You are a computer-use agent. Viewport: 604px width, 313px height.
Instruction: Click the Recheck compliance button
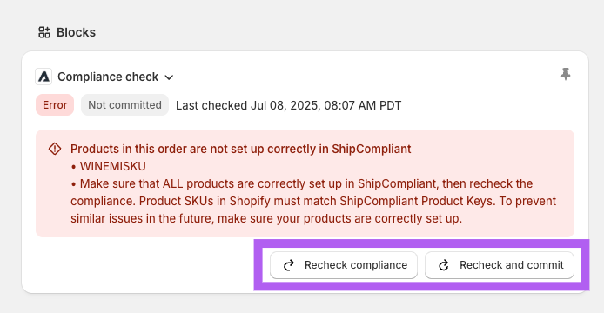pyautogui.click(x=344, y=265)
